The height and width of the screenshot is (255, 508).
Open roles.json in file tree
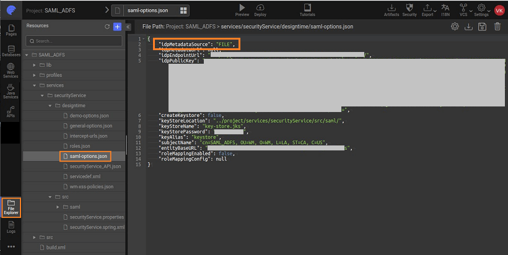click(x=80, y=145)
